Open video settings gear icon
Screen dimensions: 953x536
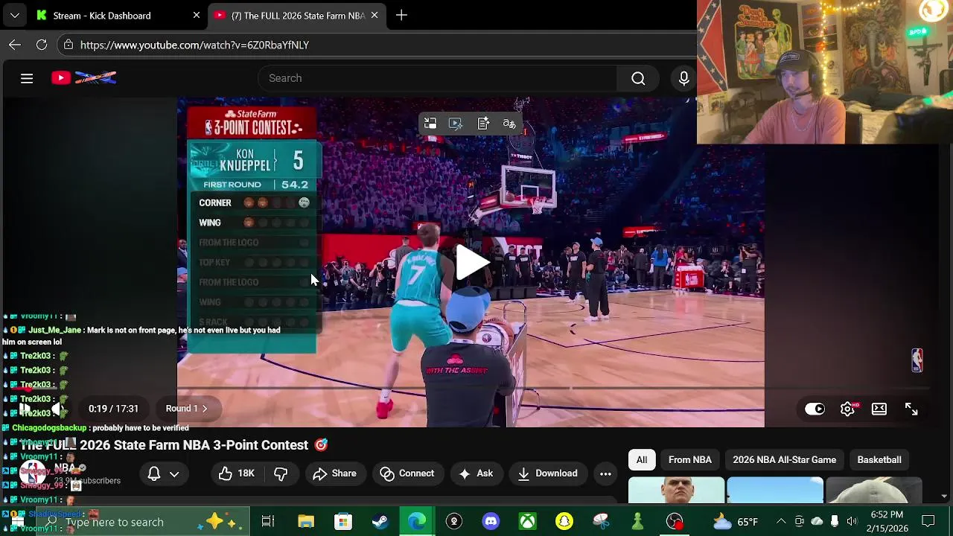(847, 409)
